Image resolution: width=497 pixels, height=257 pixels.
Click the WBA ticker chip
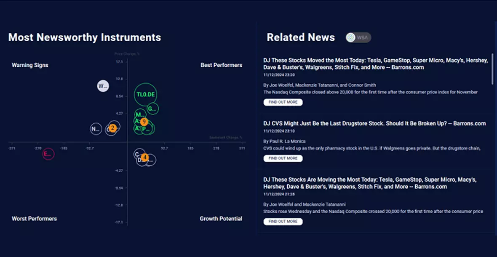click(358, 37)
